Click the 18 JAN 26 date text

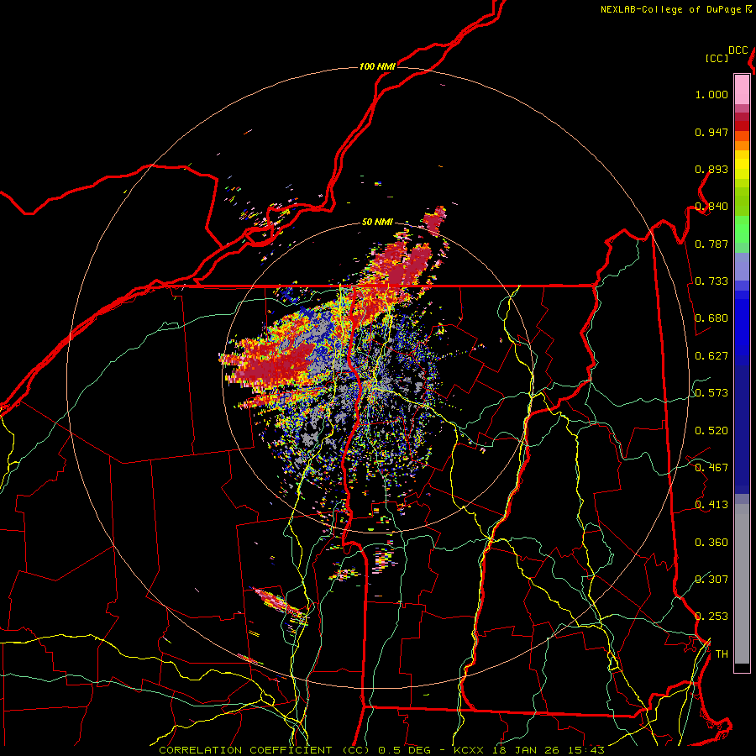pos(525,750)
